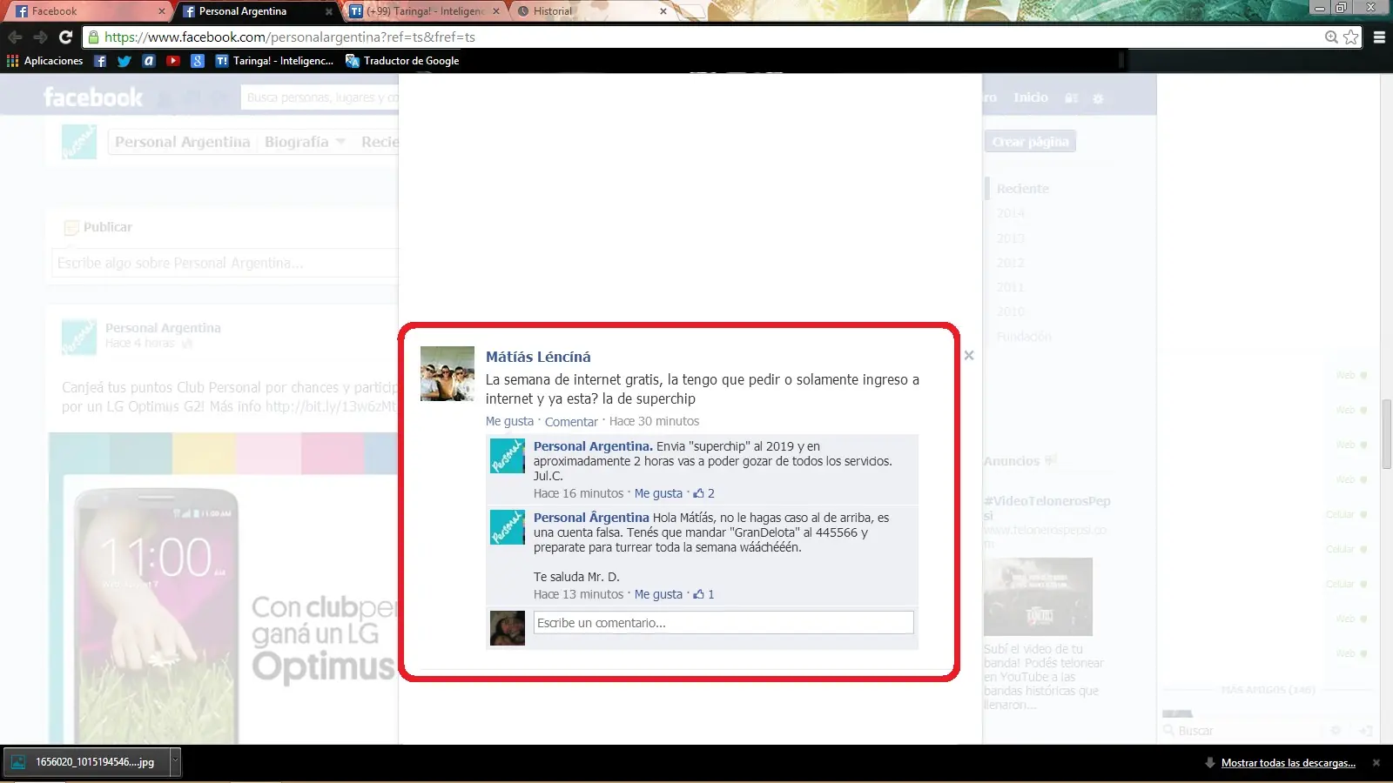Close the Personal Argentina tab
1393x783 pixels.
(328, 11)
